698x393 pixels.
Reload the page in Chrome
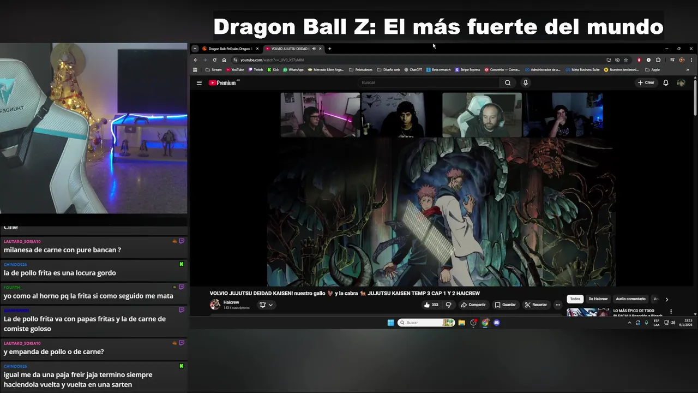[214, 60]
